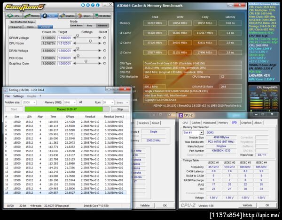The image size is (282, 220).
Task: Decrease PCH Core with its left arrow
Action: pos(74,58)
